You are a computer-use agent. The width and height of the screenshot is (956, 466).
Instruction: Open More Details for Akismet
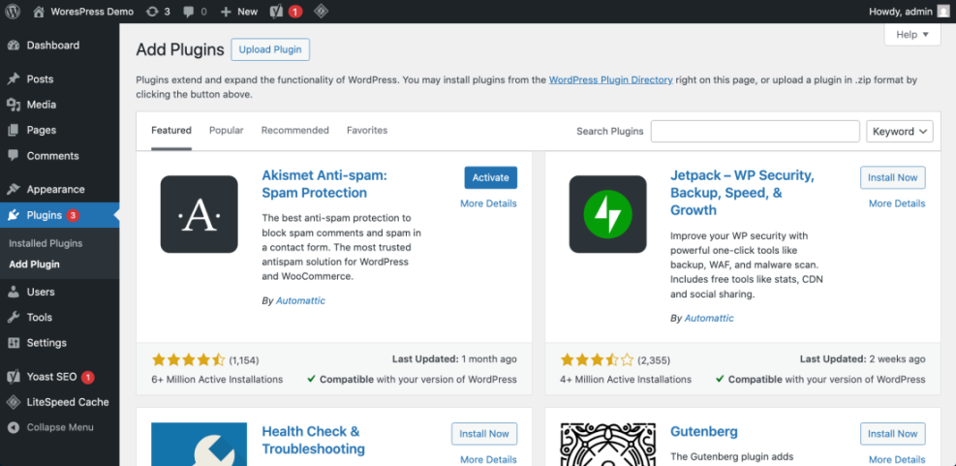tap(488, 203)
